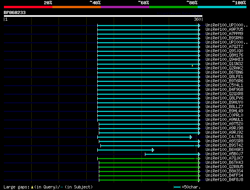This screenshot has width=250, height=190.
Task: Click the green alignment bar of A7QJK7
Action: pos(148,159)
